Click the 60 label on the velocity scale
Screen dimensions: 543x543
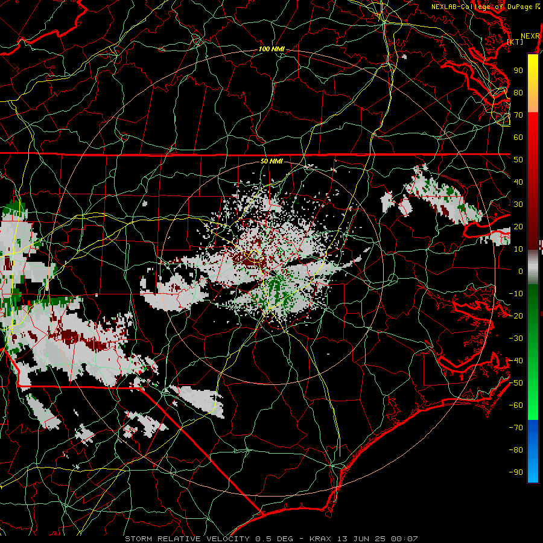518,138
